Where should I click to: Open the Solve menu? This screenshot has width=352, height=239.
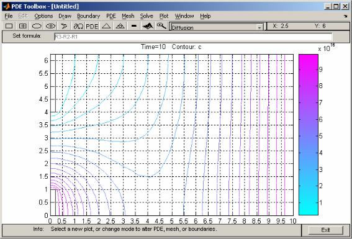147,16
